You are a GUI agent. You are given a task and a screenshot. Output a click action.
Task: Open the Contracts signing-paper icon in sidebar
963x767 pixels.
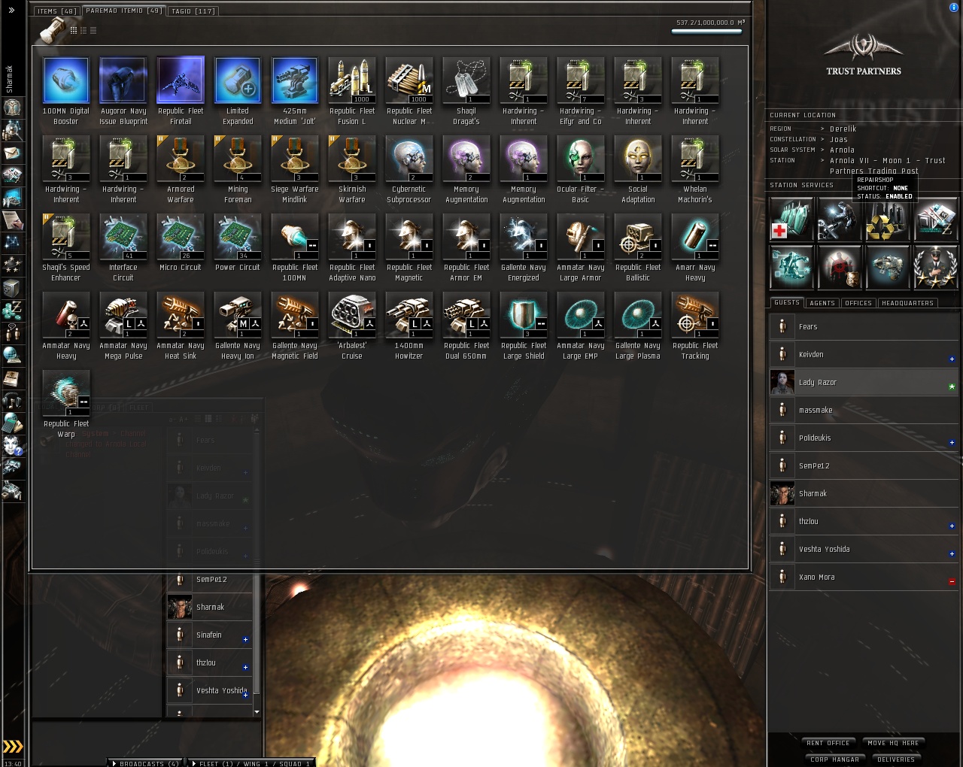click(x=12, y=220)
